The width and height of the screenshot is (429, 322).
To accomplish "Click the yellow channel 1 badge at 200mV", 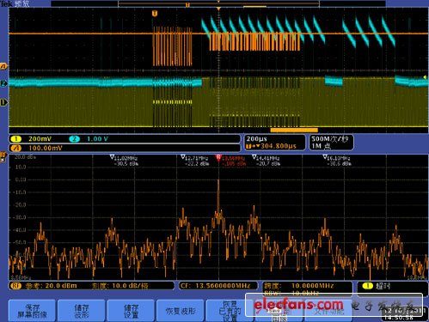I will point(15,139).
